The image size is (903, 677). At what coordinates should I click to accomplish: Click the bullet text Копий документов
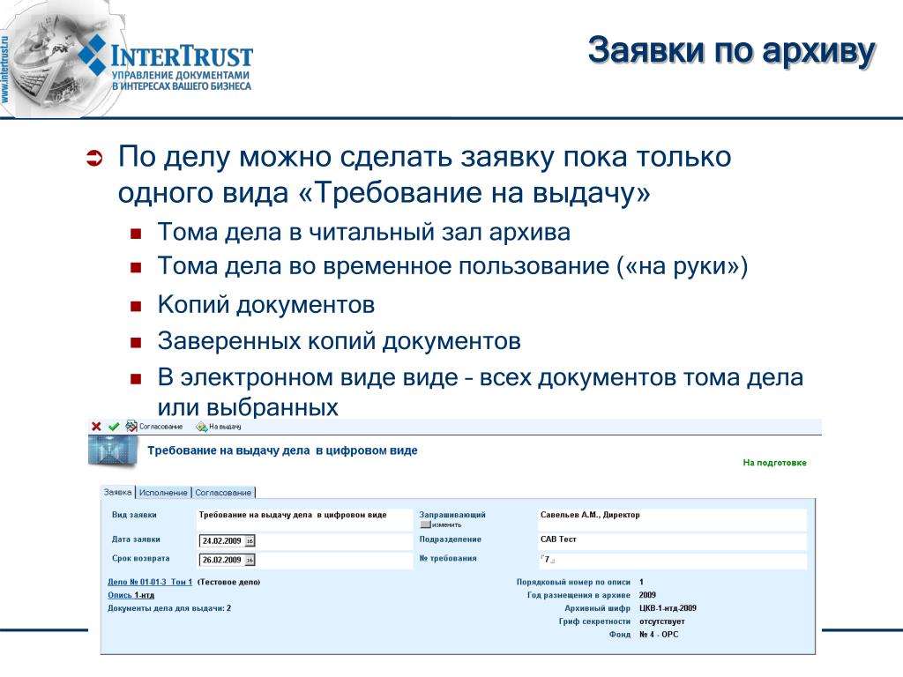coord(266,304)
